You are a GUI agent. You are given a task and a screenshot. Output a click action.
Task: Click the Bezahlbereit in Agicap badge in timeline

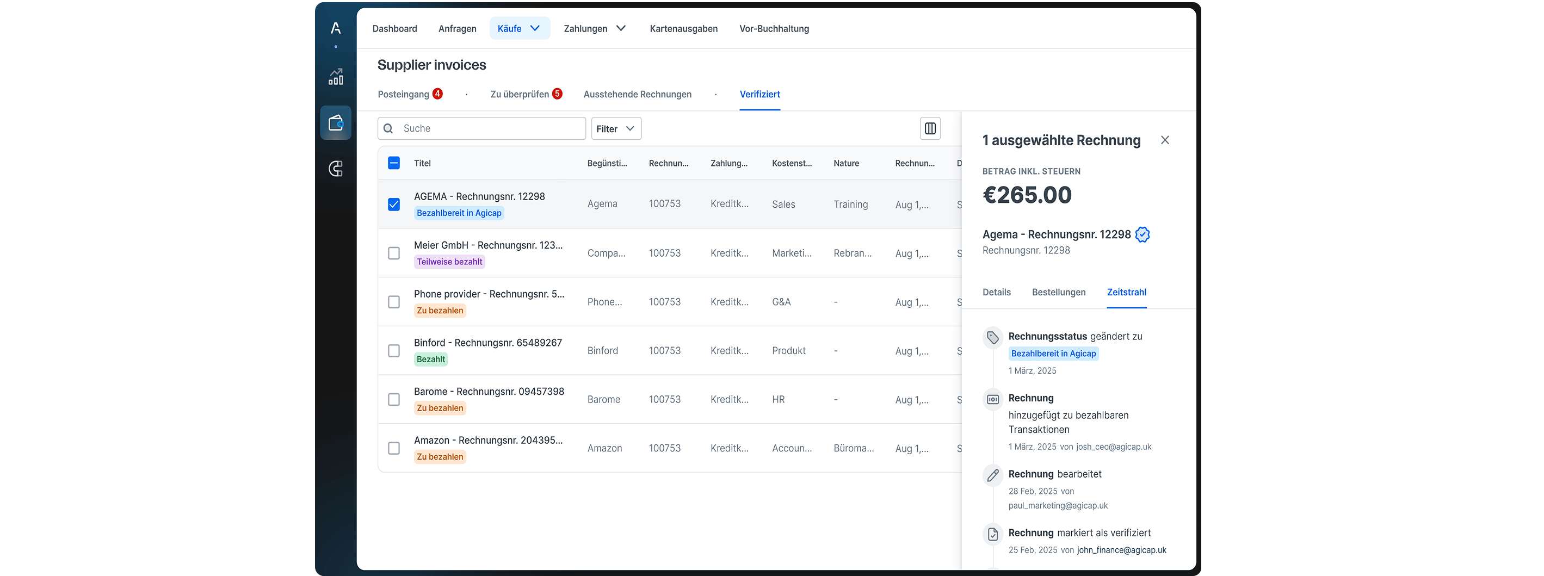tap(1053, 354)
